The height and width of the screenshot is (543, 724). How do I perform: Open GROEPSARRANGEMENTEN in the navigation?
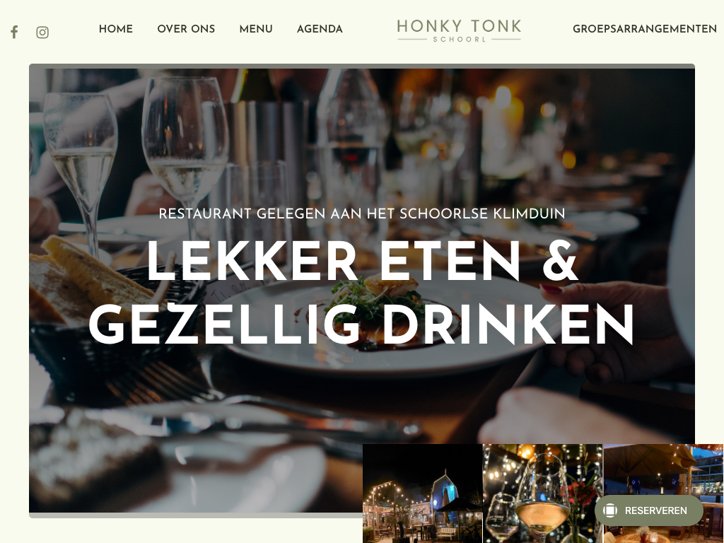(x=645, y=29)
